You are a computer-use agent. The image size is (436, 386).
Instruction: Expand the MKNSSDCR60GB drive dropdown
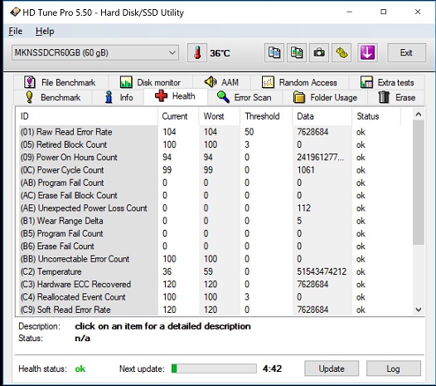(95, 52)
